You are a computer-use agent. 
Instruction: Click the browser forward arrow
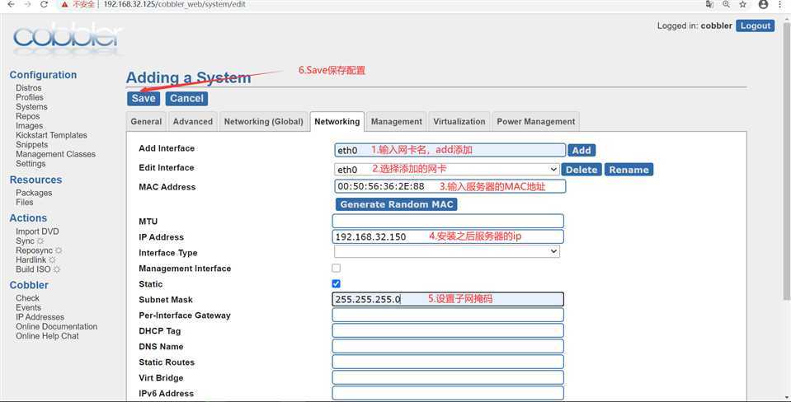pos(27,4)
